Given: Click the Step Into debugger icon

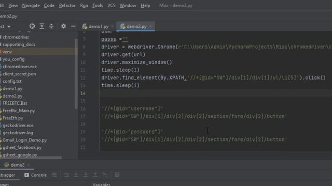Looking at the screenshot, I should tap(76, 175).
